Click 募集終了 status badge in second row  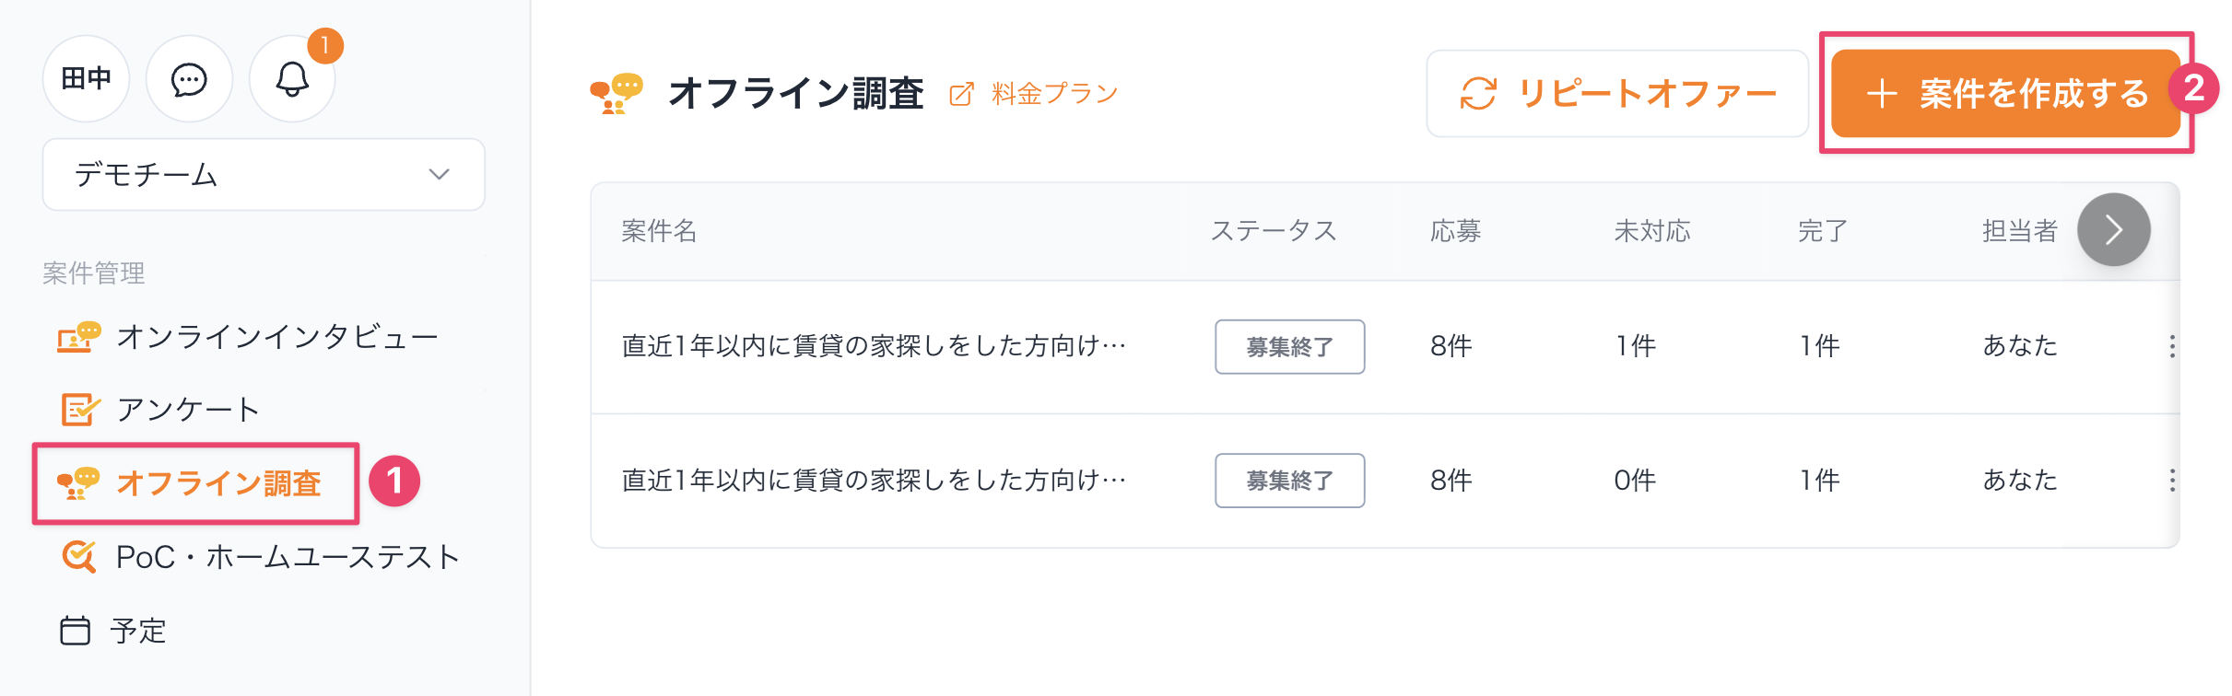[x=1289, y=480]
